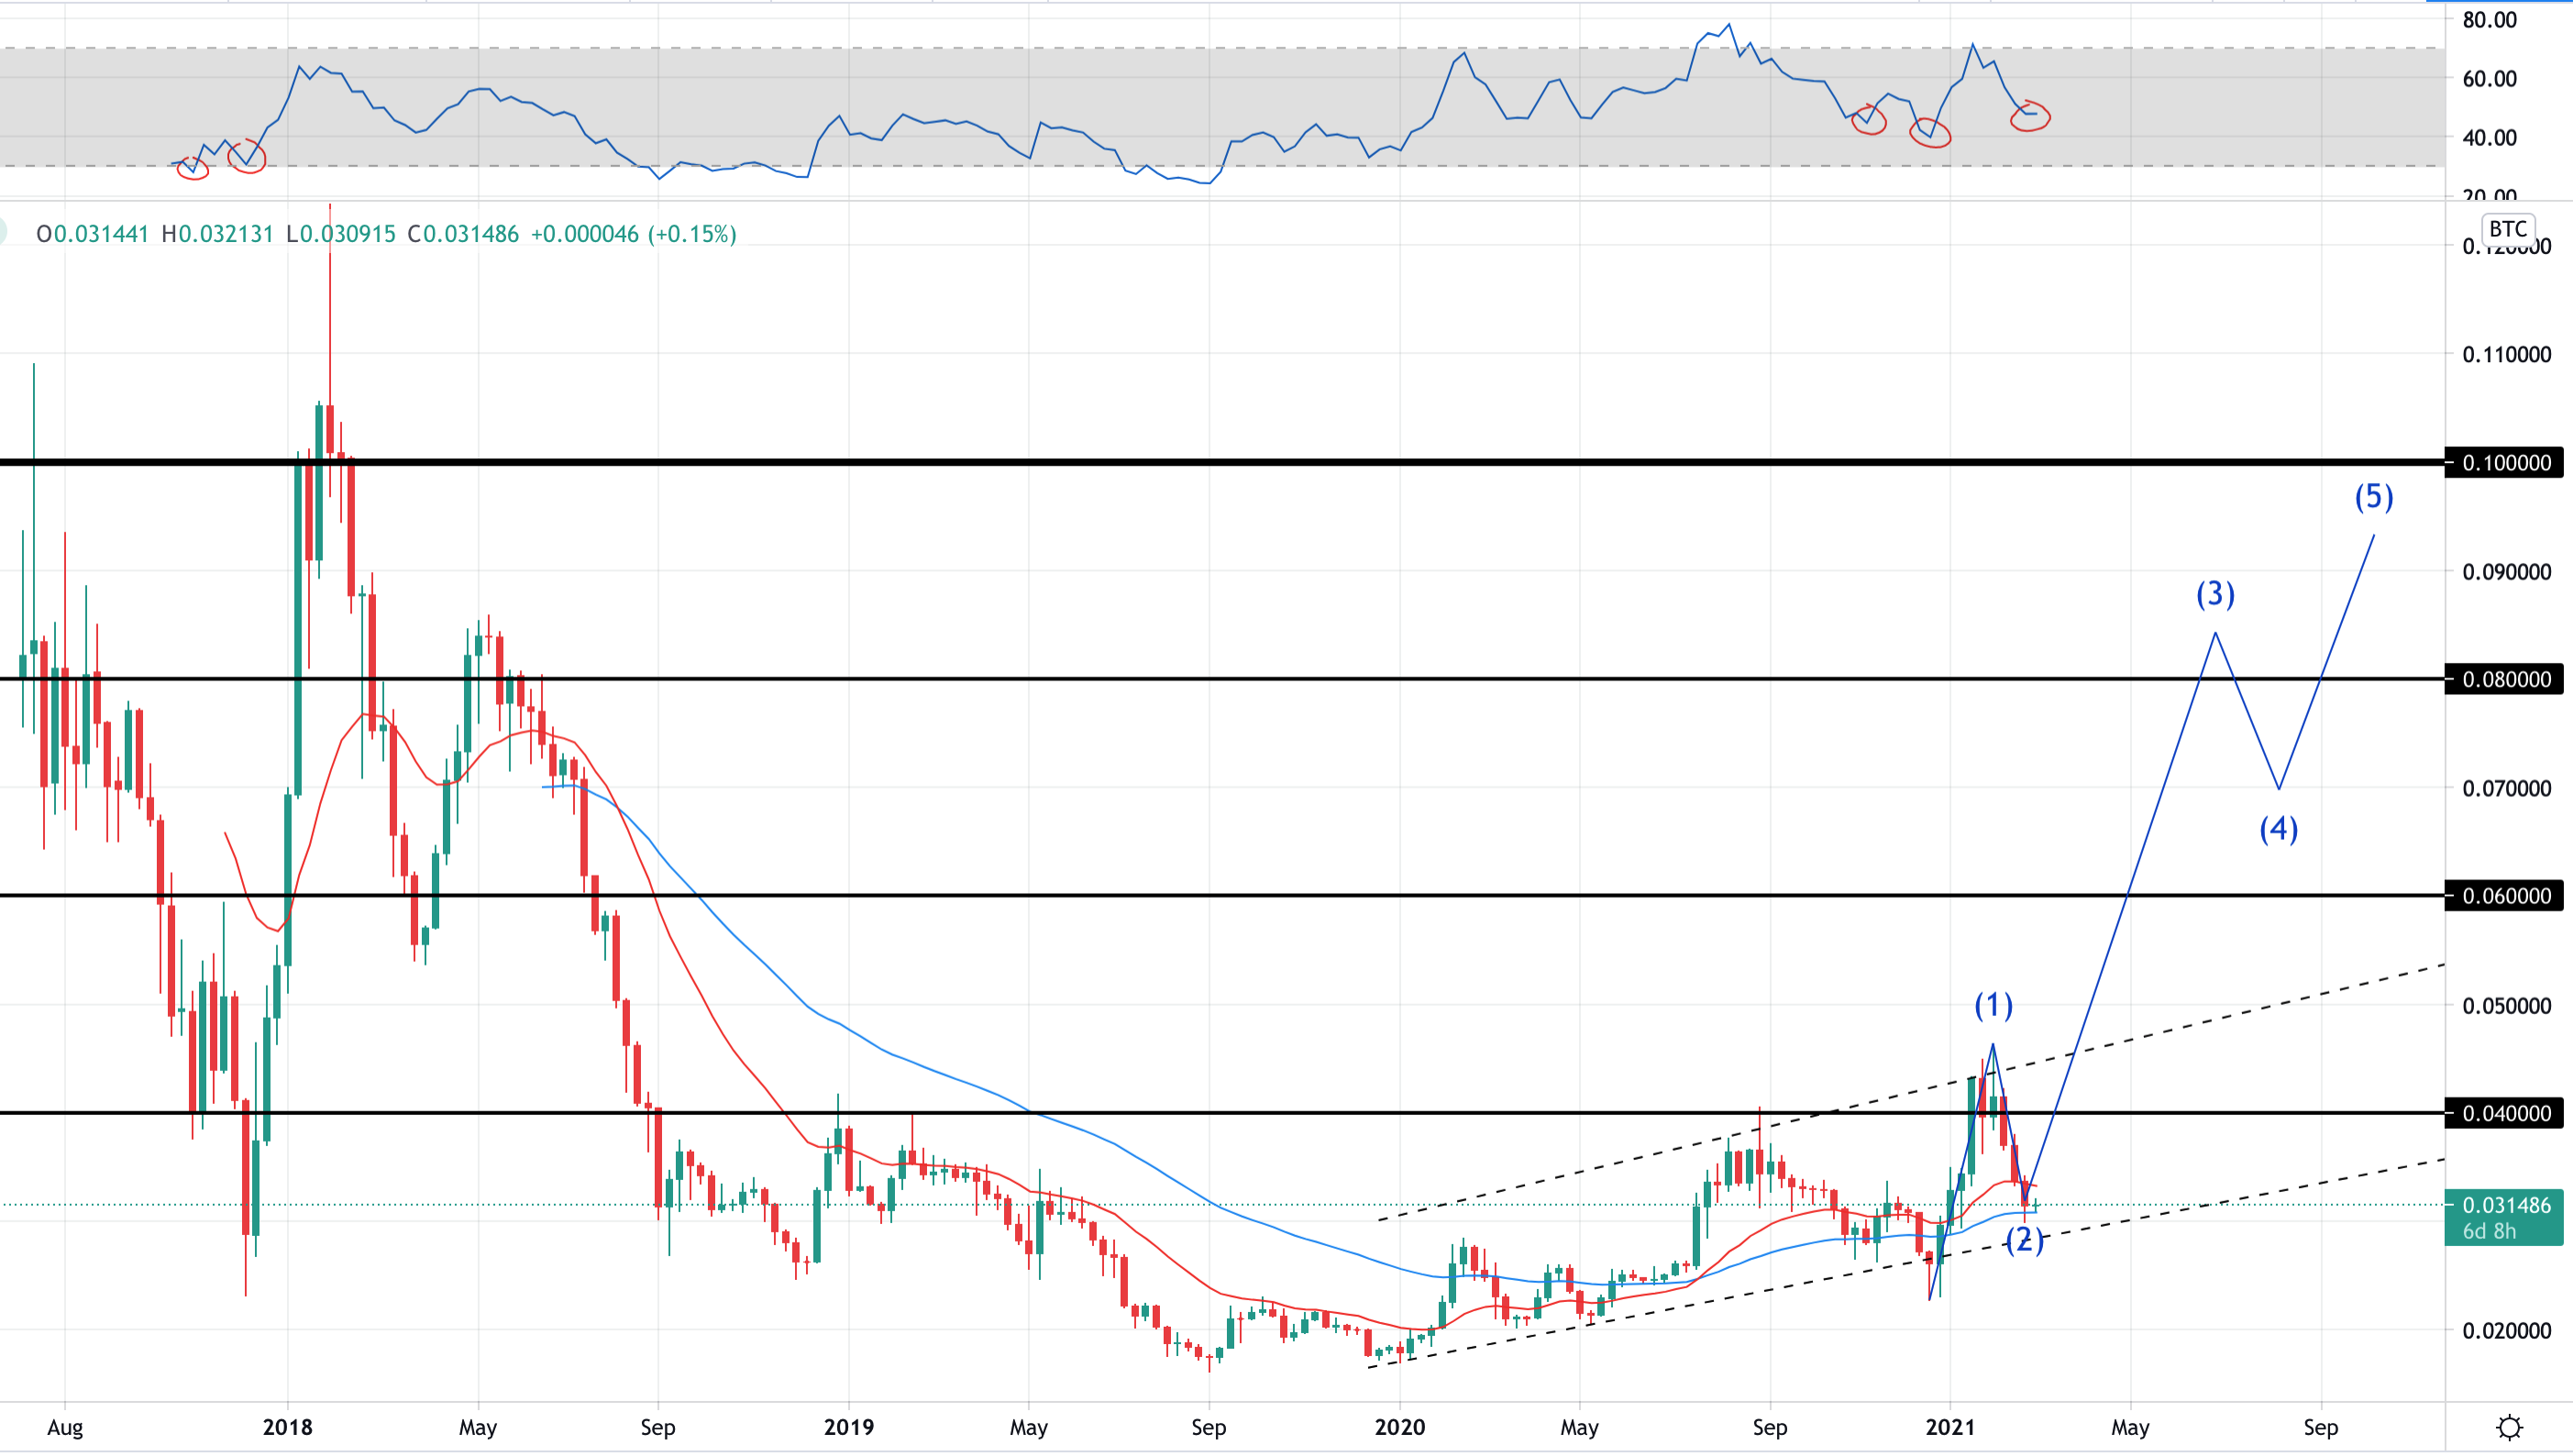Viewport: 2573px width, 1456px height.
Task: Select the 0.060000 price level label
Action: click(x=2507, y=896)
